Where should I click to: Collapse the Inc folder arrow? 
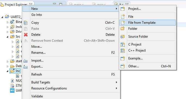(7, 71)
